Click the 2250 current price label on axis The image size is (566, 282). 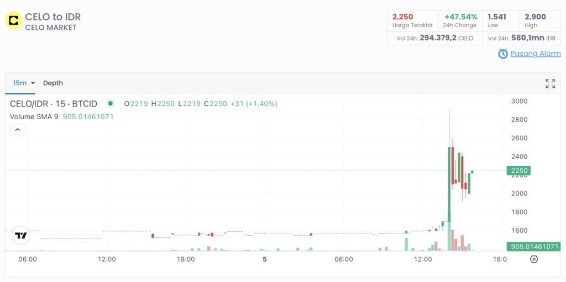point(520,171)
